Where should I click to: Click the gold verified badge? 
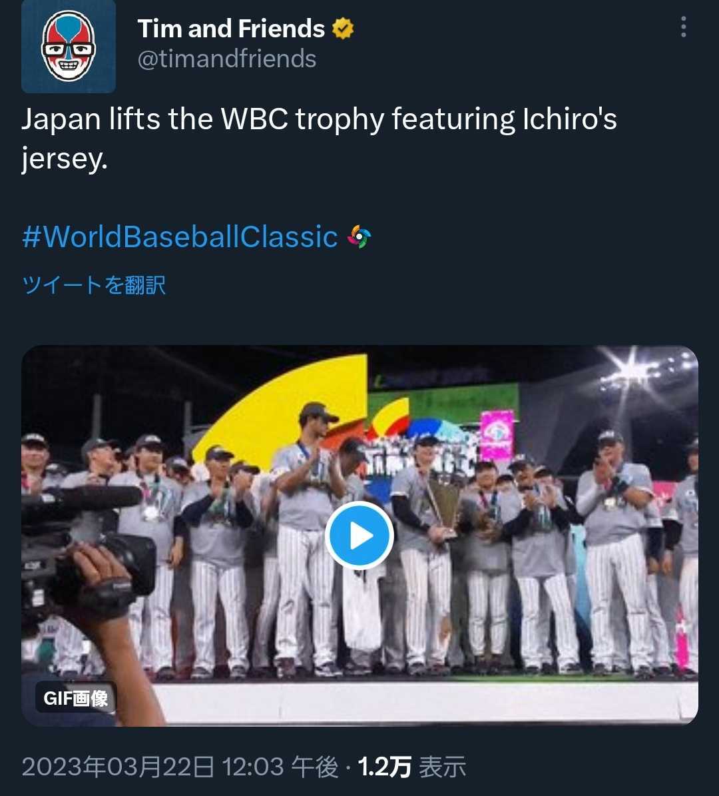pos(343,29)
